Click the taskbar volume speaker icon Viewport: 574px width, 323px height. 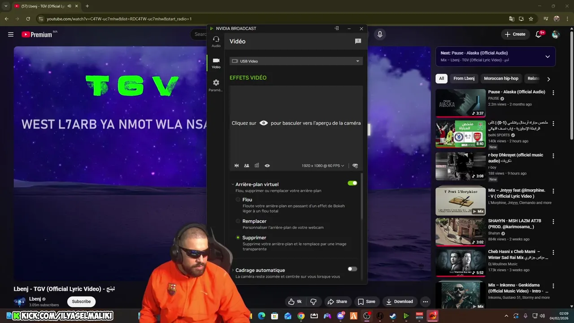(543, 316)
